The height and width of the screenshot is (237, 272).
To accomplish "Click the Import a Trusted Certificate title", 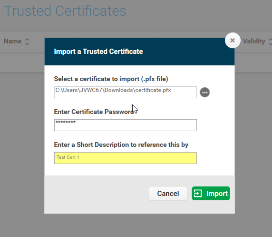I will click(98, 52).
